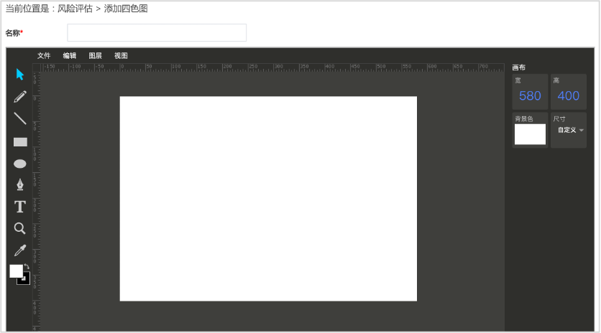Select the Pen path tool
The height and width of the screenshot is (333, 601).
click(x=20, y=184)
